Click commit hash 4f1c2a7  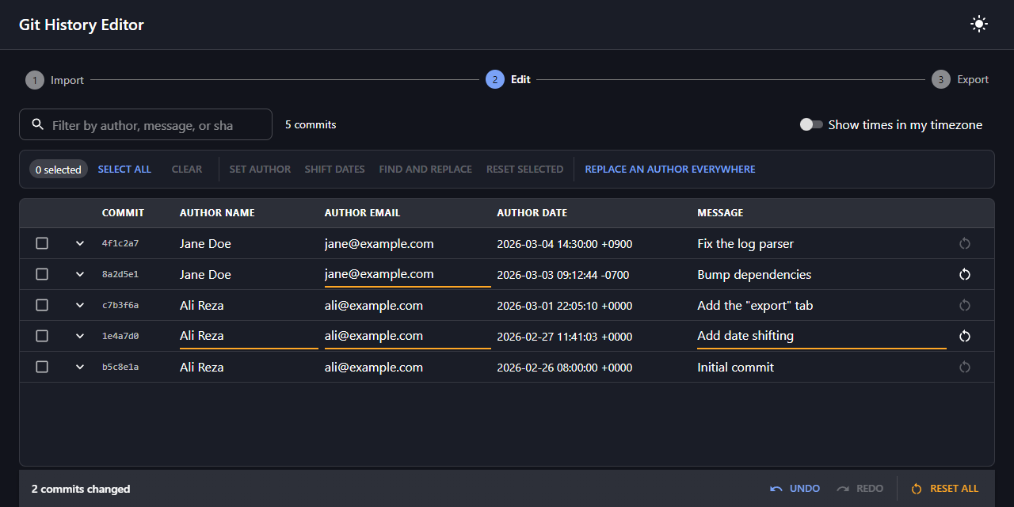click(x=120, y=243)
